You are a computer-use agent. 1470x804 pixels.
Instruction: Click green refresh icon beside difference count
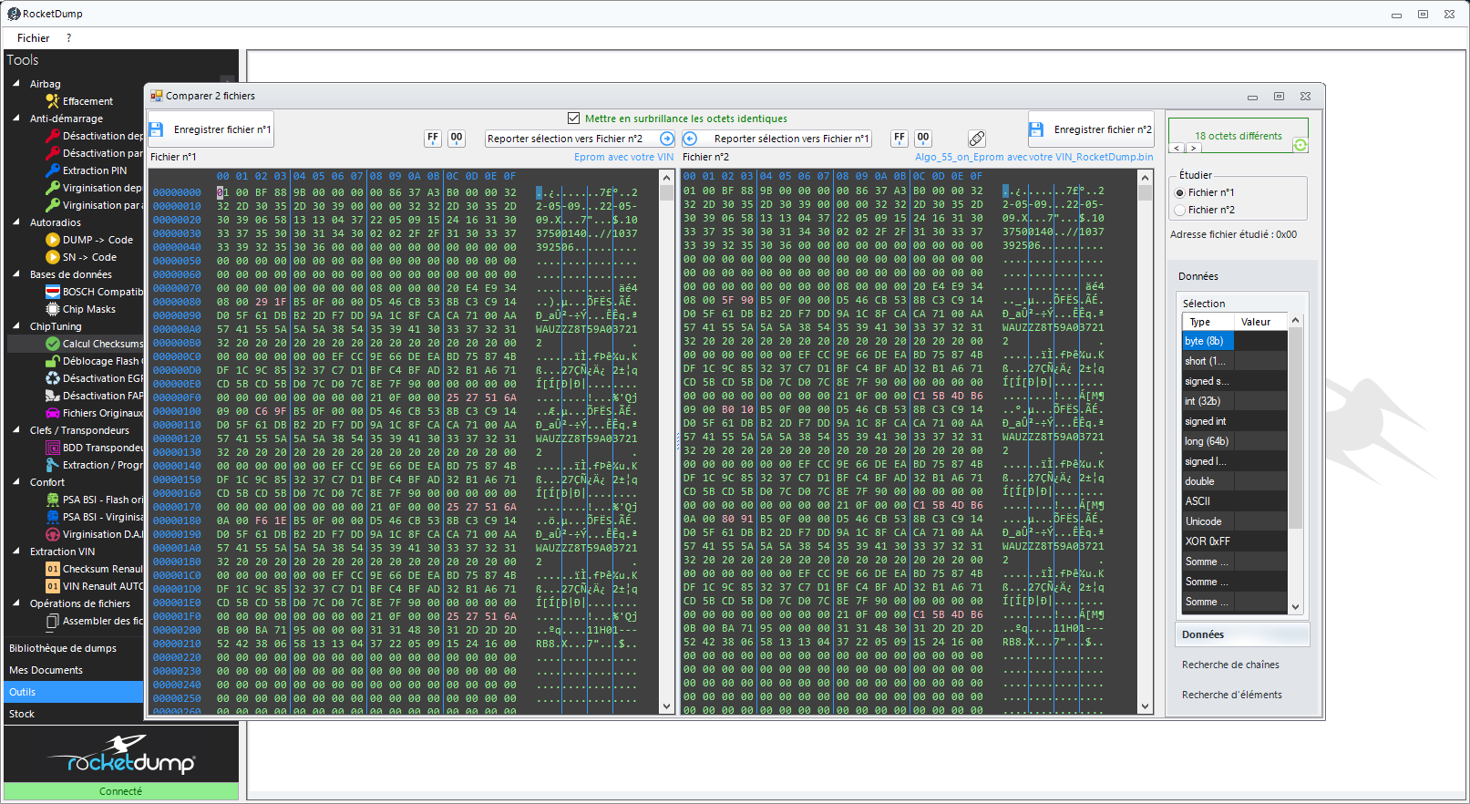(1300, 145)
